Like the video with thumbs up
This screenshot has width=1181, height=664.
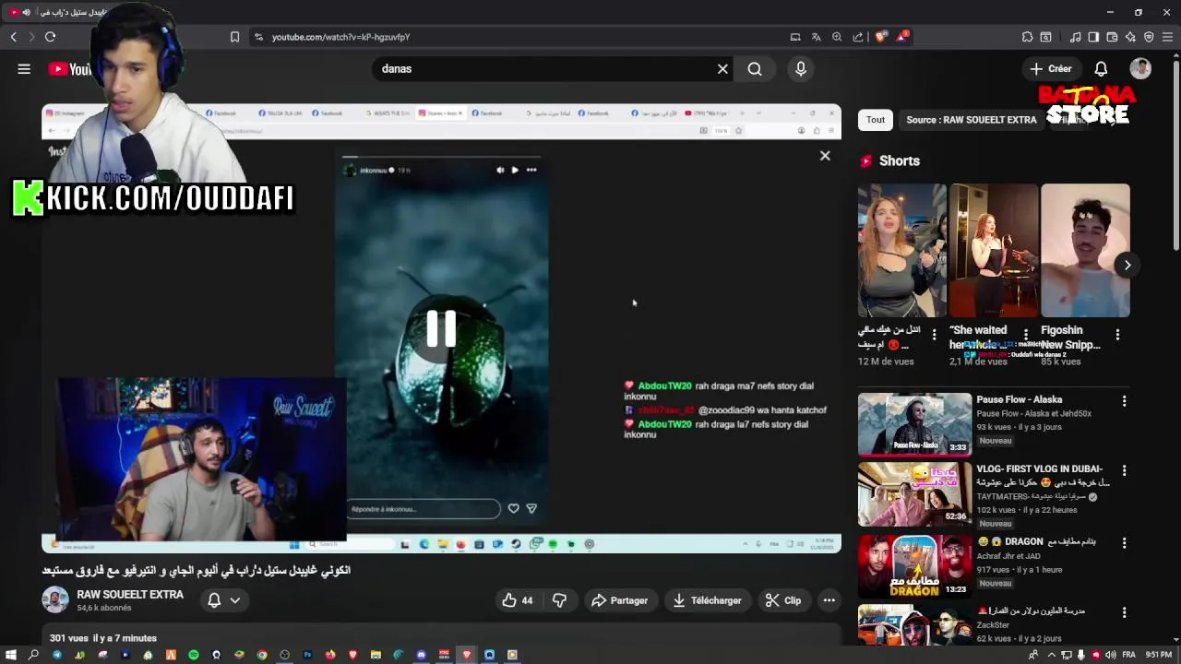[517, 600]
